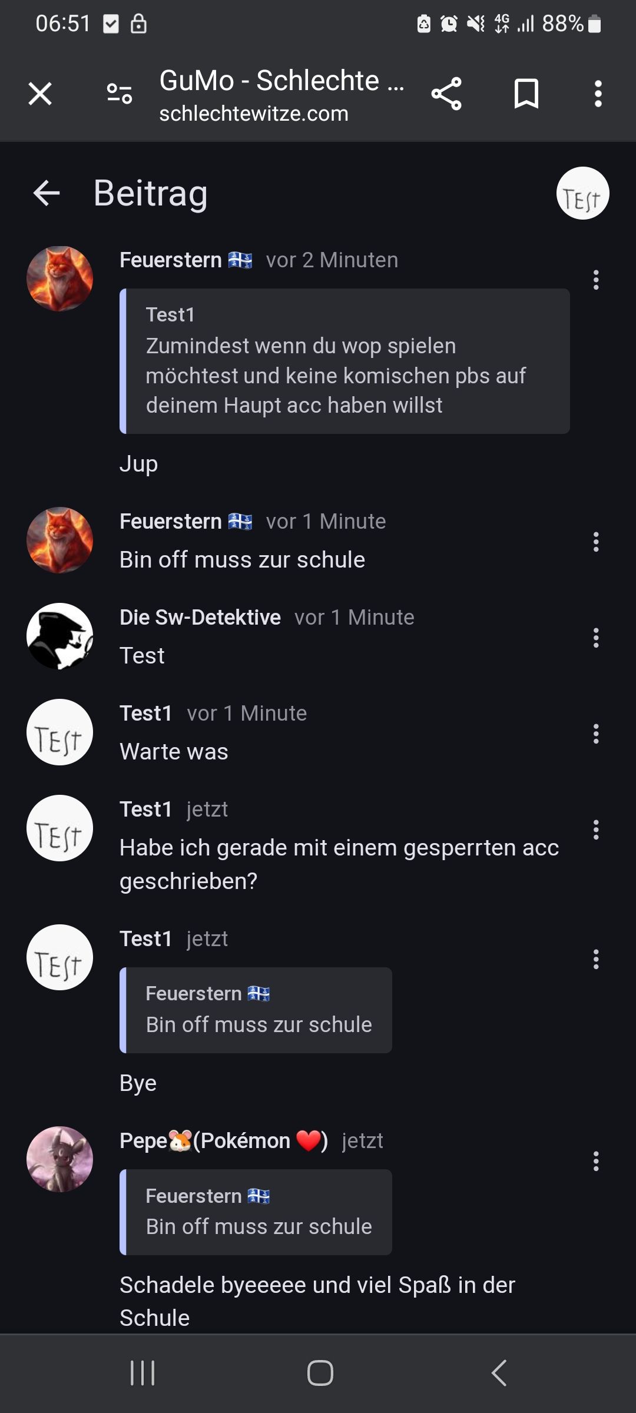The image size is (636, 1413).
Task: Open options for Feuerstern's "Jup" comment
Action: pos(596,280)
